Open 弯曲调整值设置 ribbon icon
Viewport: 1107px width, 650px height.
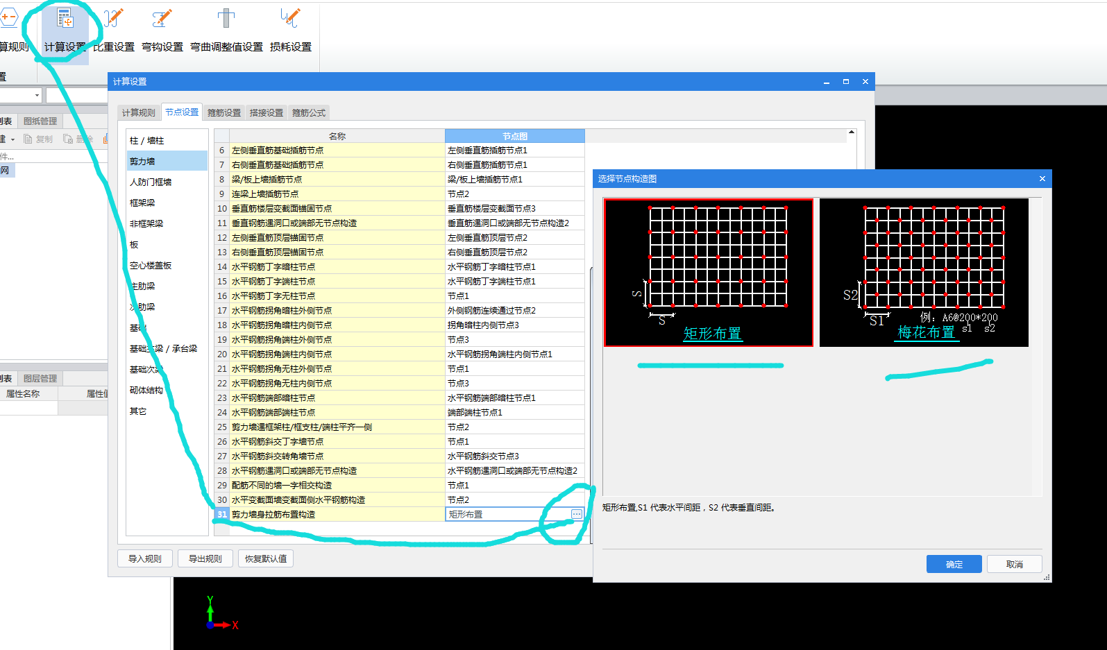(x=226, y=31)
